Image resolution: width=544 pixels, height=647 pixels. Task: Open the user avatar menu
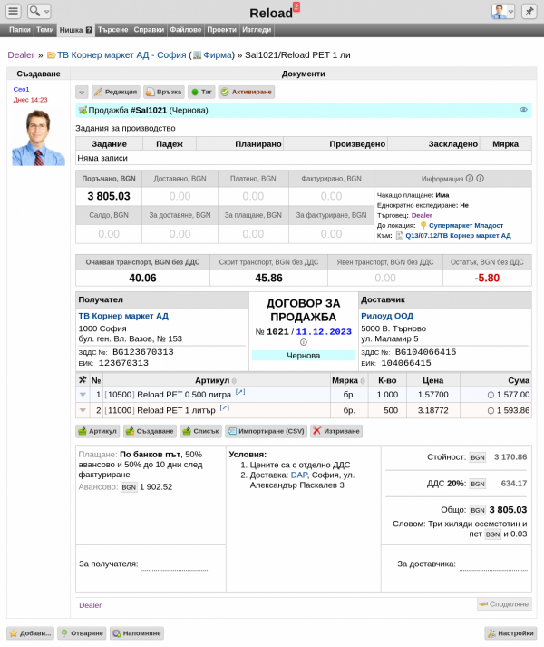(503, 11)
